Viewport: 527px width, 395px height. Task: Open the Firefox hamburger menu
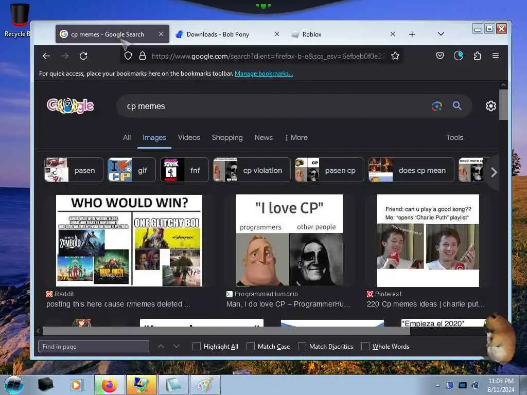[x=496, y=56]
